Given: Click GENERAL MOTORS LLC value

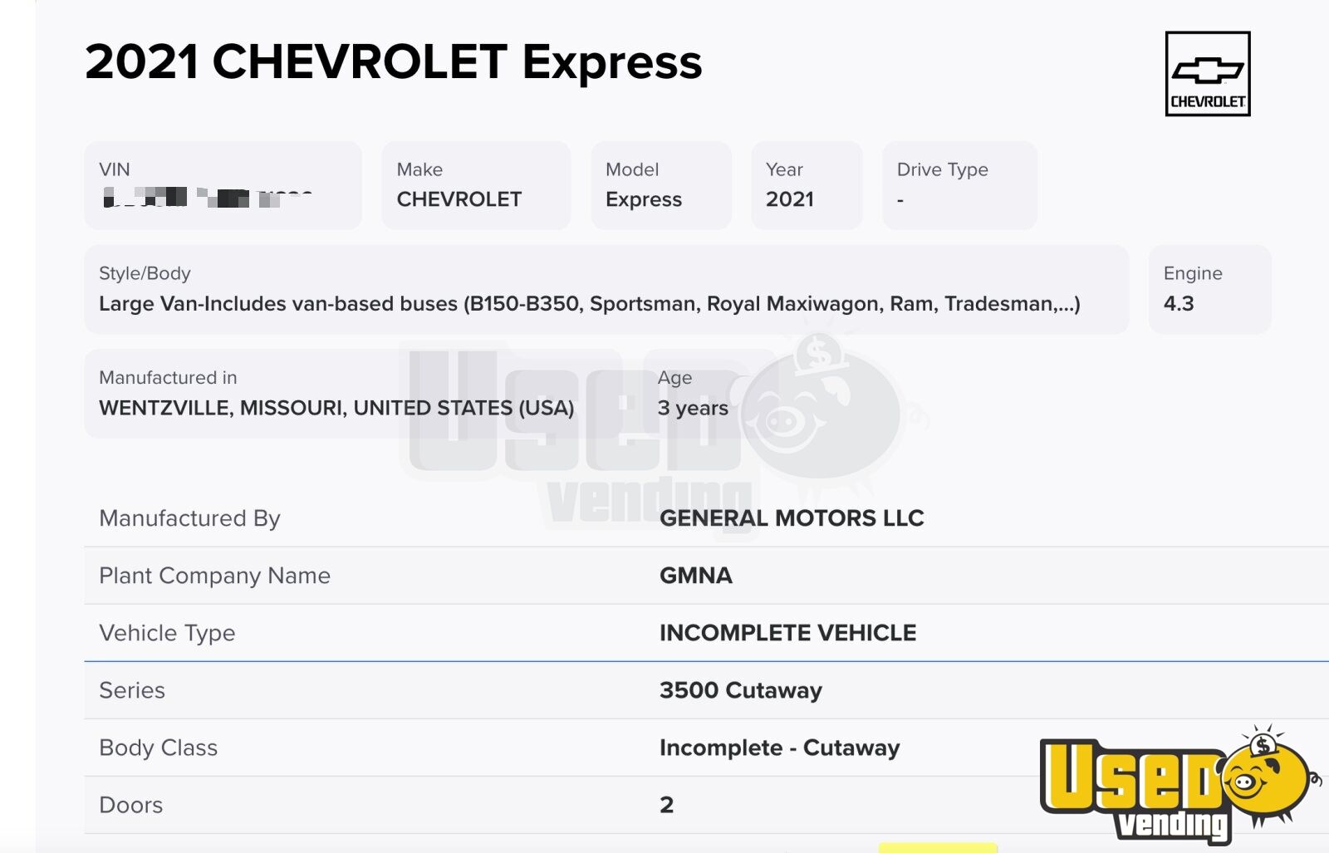Looking at the screenshot, I should pos(792,518).
